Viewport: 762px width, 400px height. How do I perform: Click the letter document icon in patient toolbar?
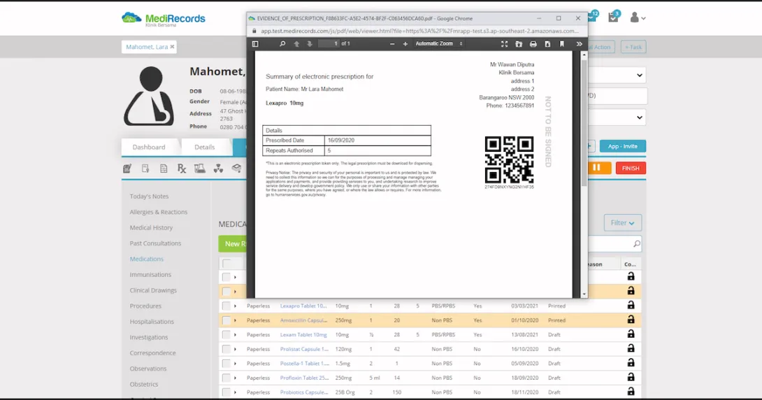pos(164,169)
